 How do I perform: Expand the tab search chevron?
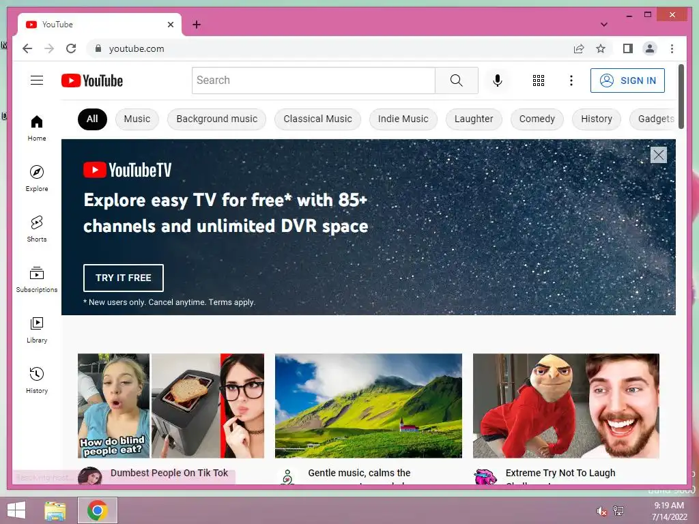[604, 25]
